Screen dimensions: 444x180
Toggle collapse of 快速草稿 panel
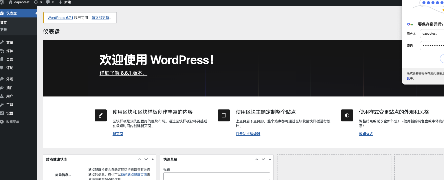[x=270, y=159]
